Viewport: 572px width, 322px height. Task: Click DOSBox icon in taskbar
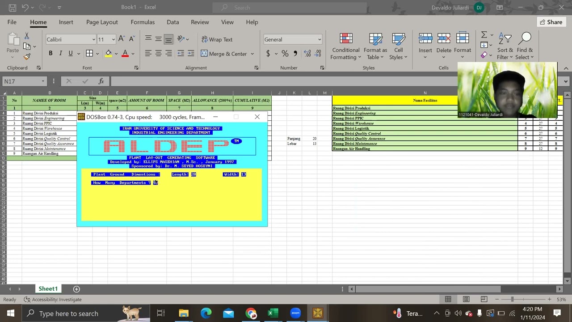tap(318, 313)
